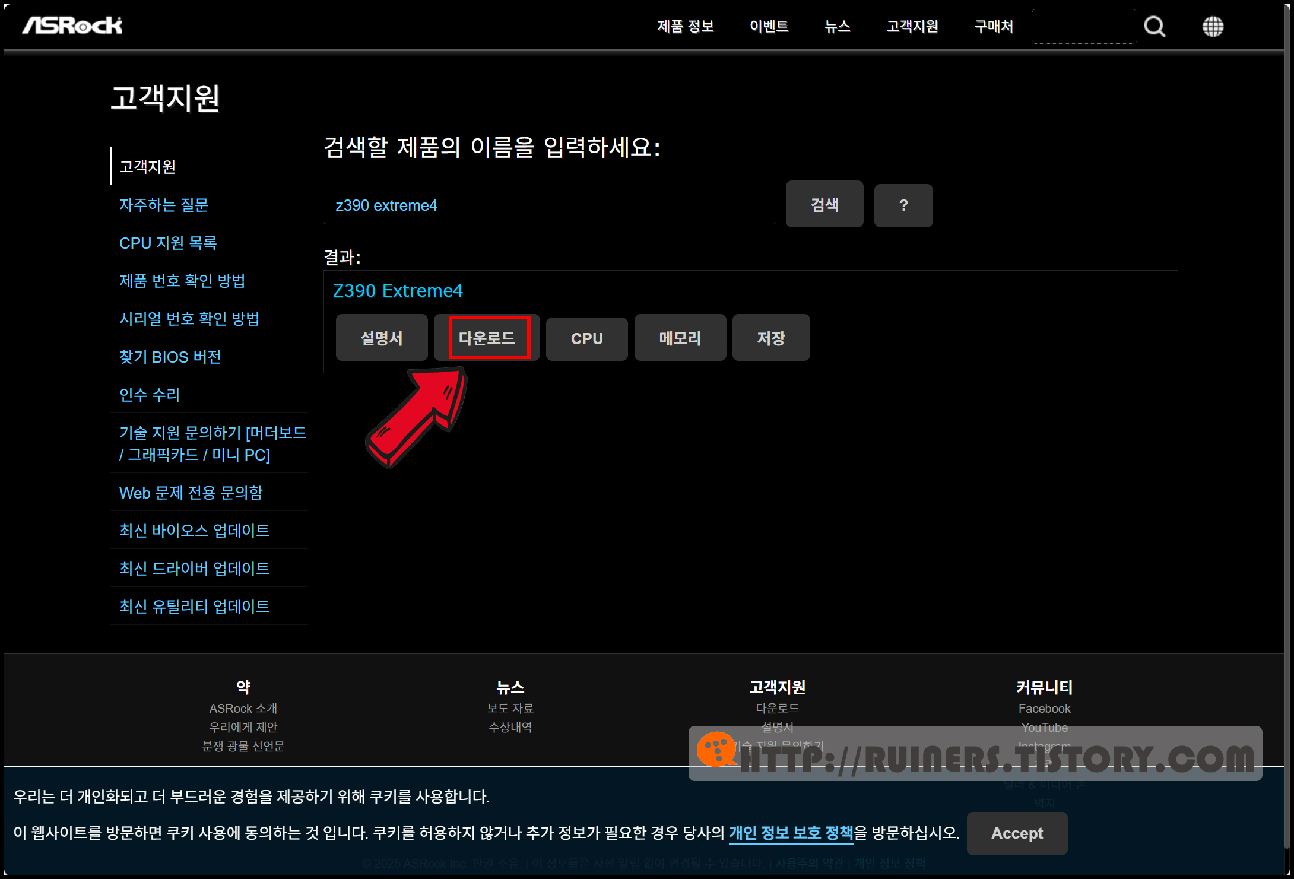This screenshot has height=879, width=1294.
Task: Click the 검색 search button
Action: click(824, 204)
